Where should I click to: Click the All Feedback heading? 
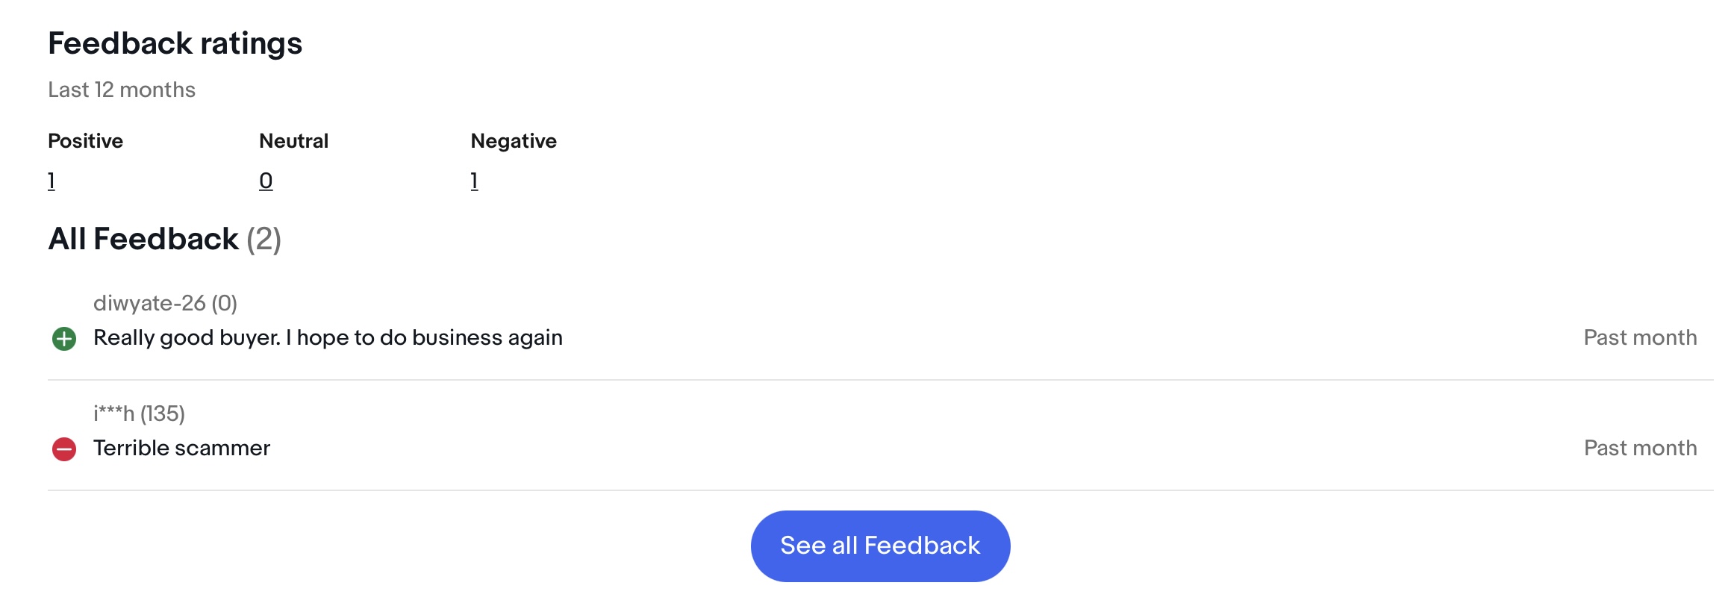tap(143, 239)
